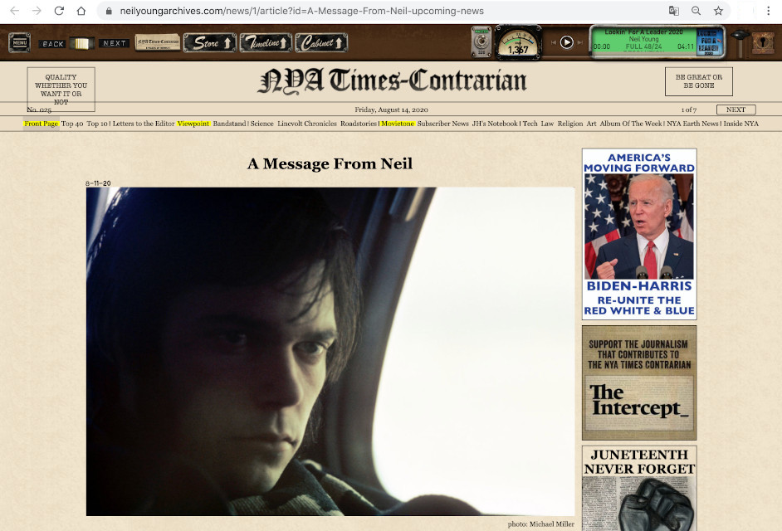Open the Top 10 section
Viewport: 782px width, 531px height.
tap(97, 124)
